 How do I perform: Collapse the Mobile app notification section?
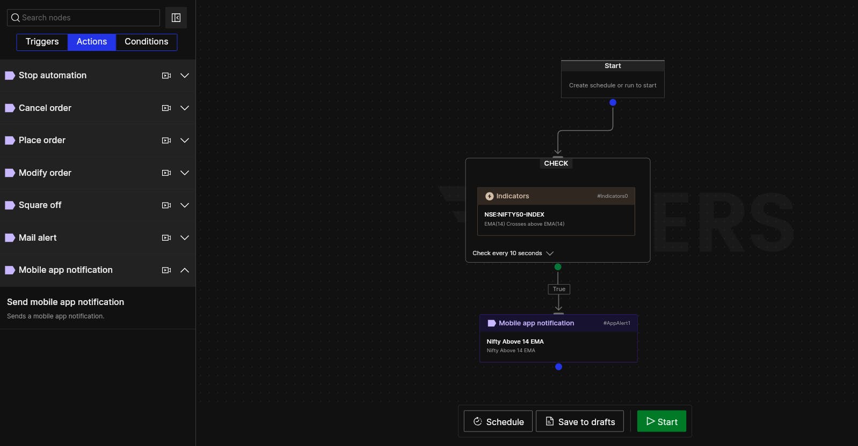point(185,270)
